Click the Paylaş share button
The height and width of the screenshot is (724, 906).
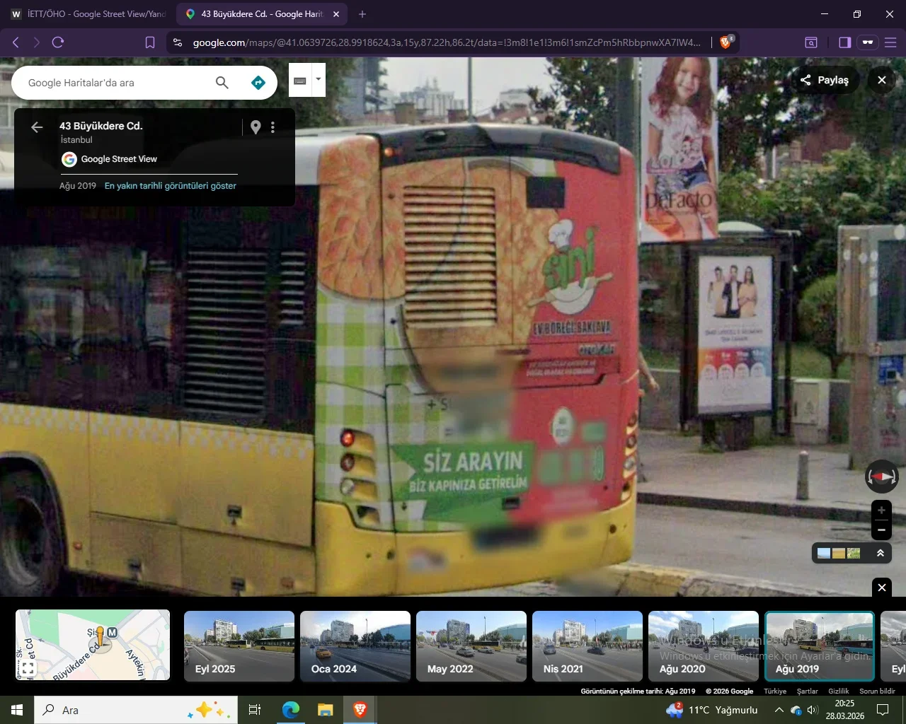click(x=825, y=80)
